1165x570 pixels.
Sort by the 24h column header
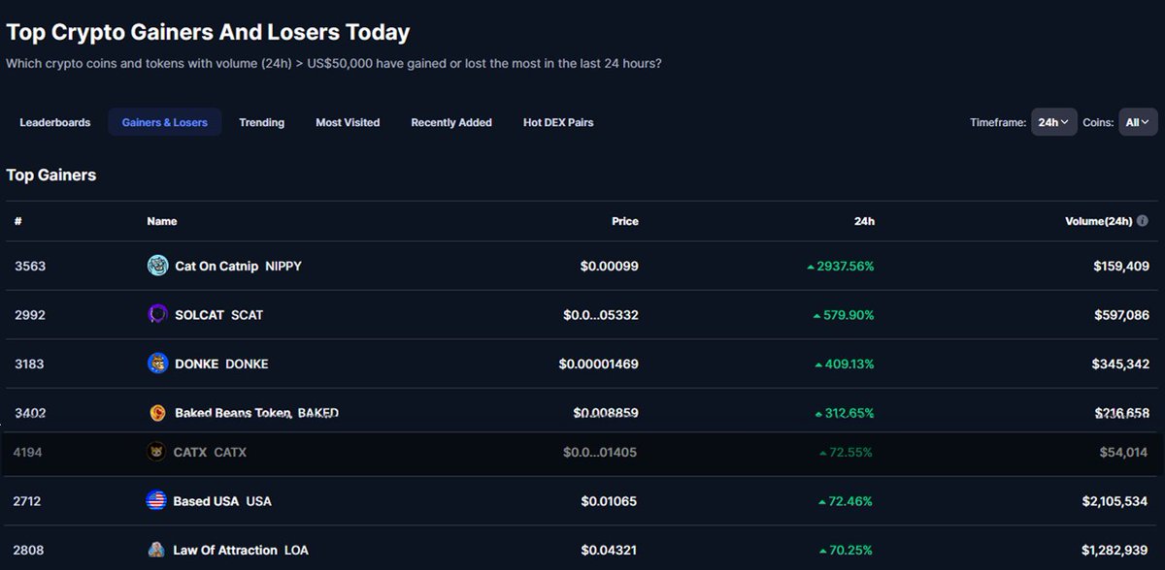tap(864, 221)
